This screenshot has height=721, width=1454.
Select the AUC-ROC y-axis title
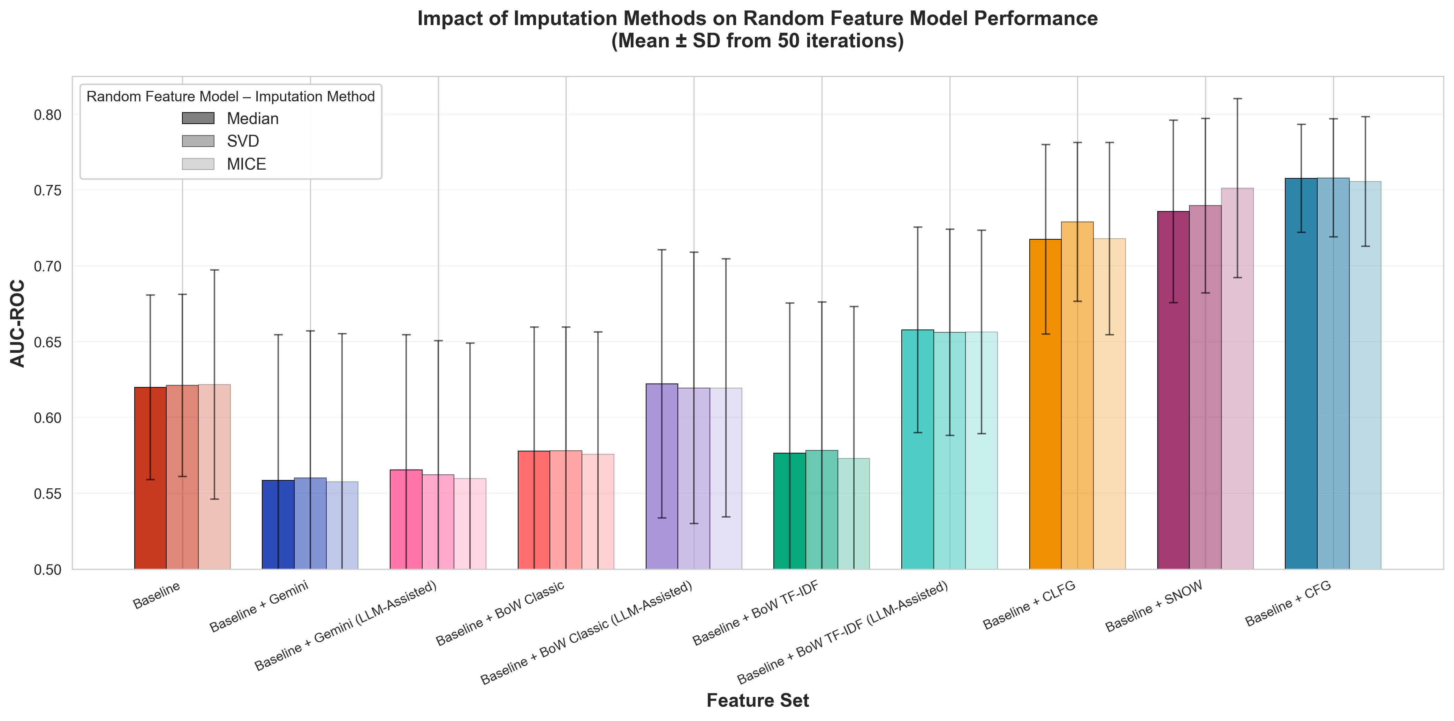pyautogui.click(x=17, y=323)
